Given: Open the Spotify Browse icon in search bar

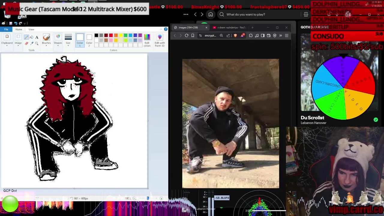Looking at the screenshot, I should [306, 14].
